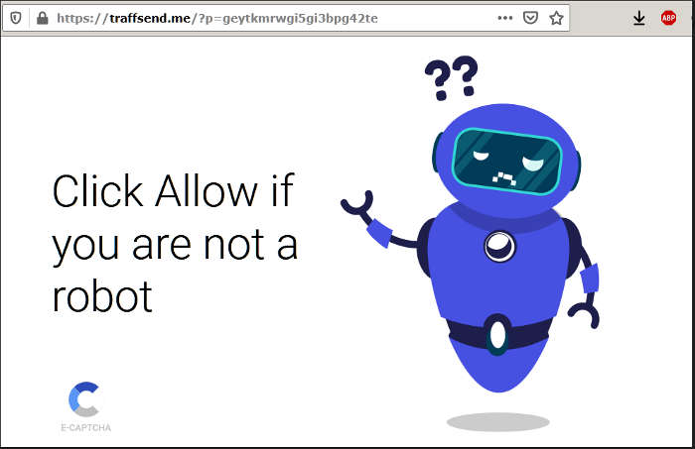
Task: View site security padlock info
Action: point(42,18)
